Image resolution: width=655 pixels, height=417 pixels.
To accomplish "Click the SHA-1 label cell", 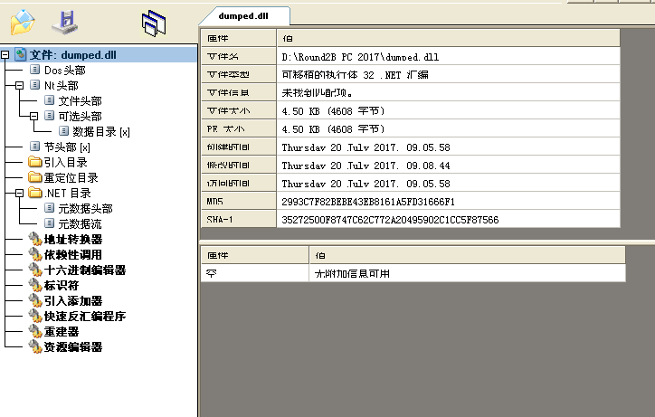I will coord(239,220).
